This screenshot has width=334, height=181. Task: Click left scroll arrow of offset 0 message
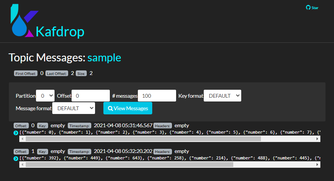pos(22,139)
